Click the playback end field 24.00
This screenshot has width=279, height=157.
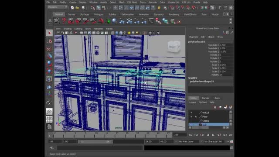152,142
